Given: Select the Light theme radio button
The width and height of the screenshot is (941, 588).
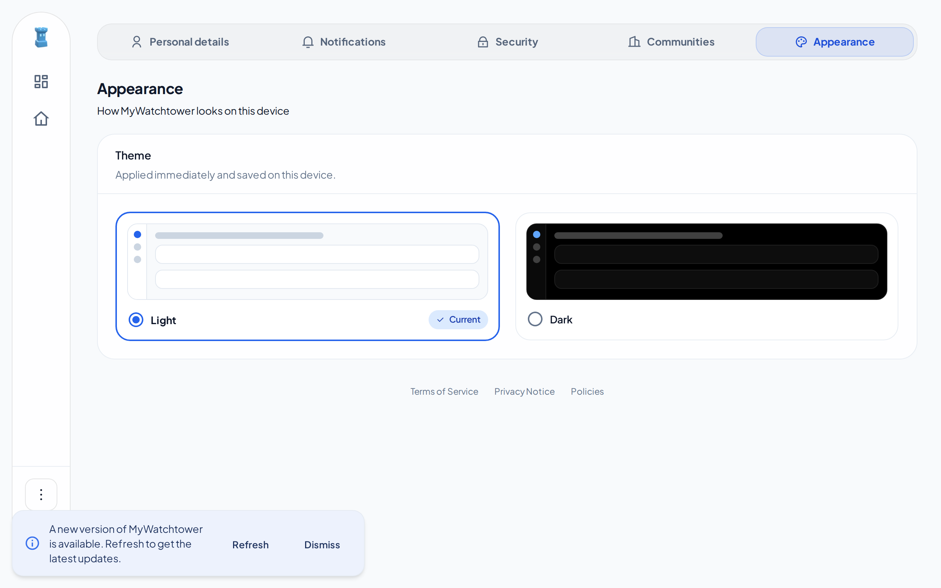Looking at the screenshot, I should click(136, 320).
